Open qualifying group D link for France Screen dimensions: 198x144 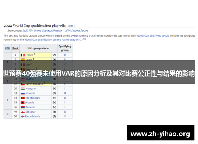pyautogui.click(x=65, y=55)
